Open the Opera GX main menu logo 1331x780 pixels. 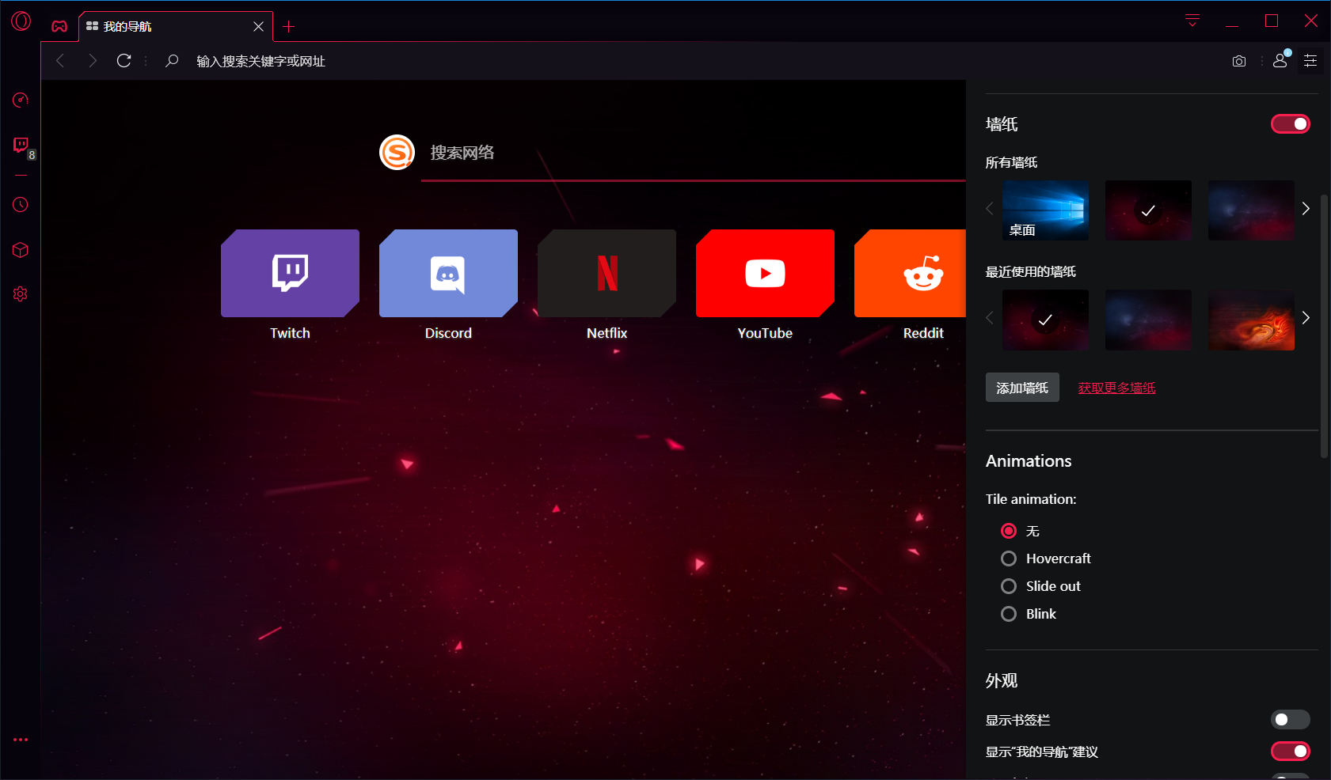pyautogui.click(x=21, y=21)
